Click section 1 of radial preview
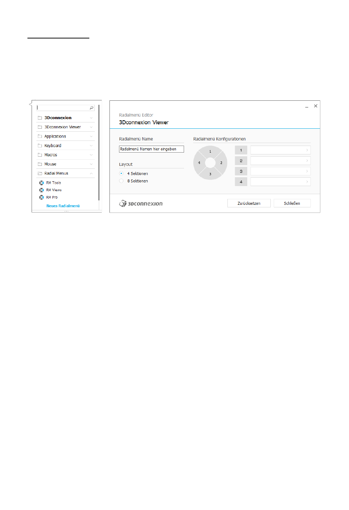Screen dimensions: 349x510 pos(210,151)
